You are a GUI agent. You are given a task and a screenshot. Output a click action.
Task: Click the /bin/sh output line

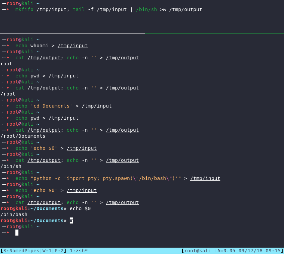(11, 166)
